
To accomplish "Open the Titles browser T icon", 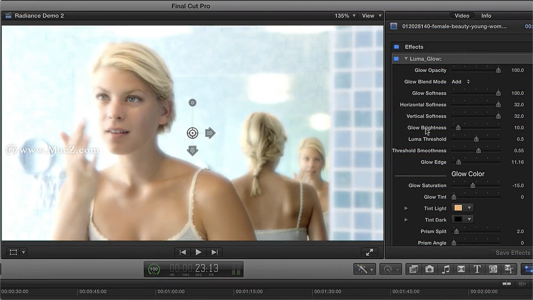I will click(477, 269).
